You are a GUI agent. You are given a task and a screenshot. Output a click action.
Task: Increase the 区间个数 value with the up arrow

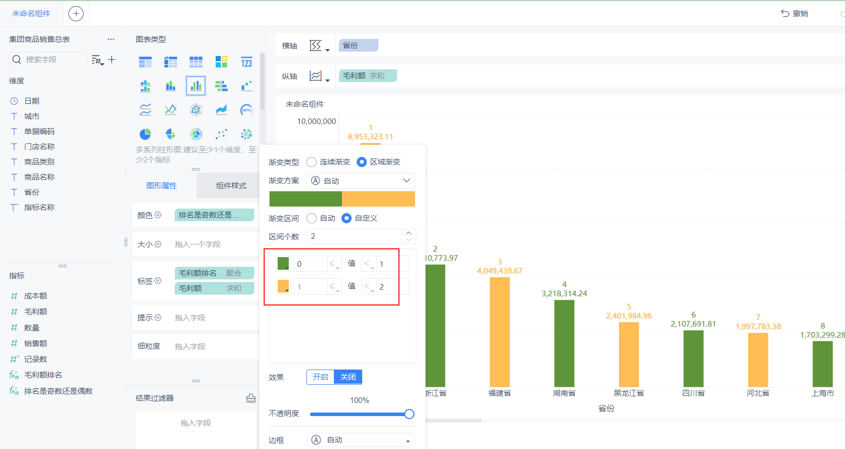pyautogui.click(x=409, y=233)
